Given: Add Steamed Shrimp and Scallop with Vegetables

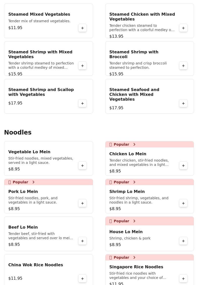Looking at the screenshot, I should pos(82,103).
